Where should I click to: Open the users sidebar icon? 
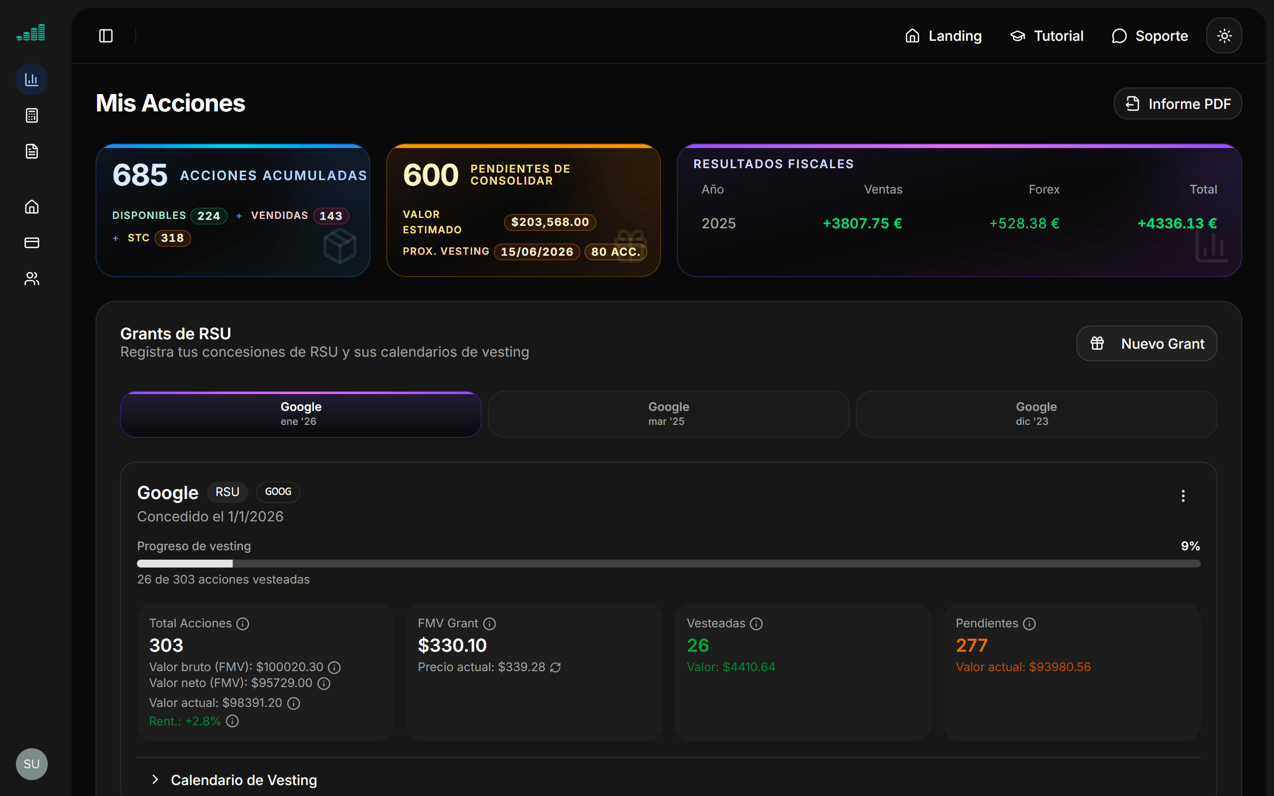click(x=31, y=279)
